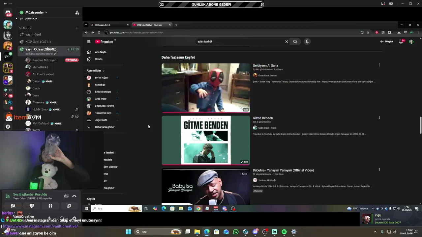Share screen in Discord voice panel
Image resolution: width=422 pixels, height=237 pixels.
[32, 206]
